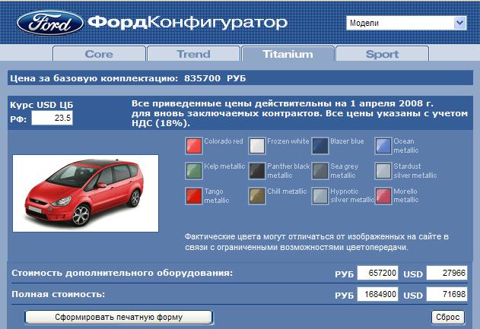
Task: Choose Kelp metallic green swatch
Action: pos(194,171)
